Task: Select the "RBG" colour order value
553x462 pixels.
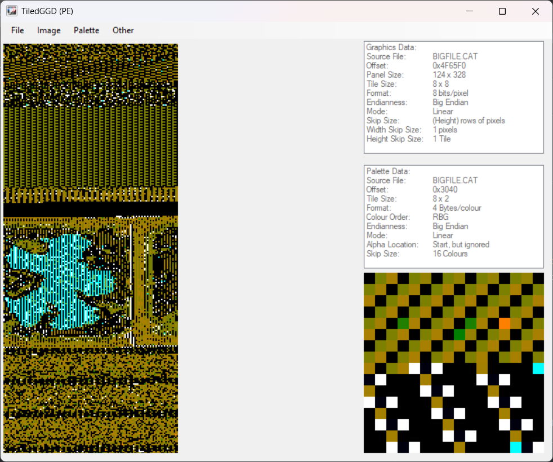Action: 441,217
